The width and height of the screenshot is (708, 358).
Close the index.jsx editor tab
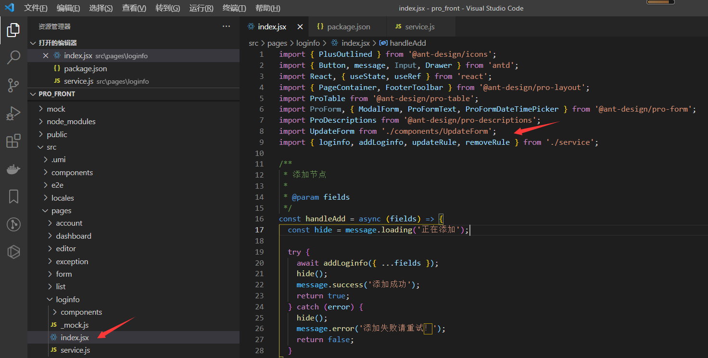300,27
